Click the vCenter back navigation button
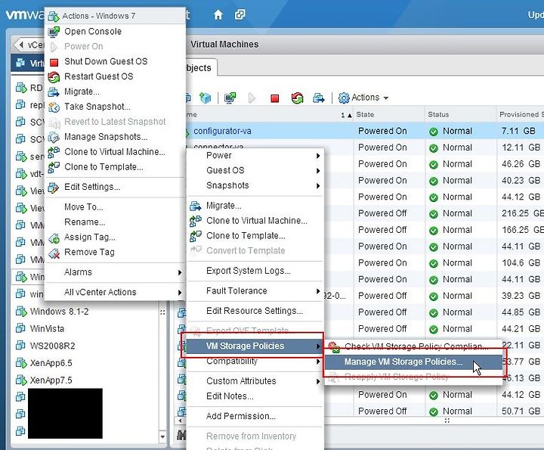 (x=29, y=45)
